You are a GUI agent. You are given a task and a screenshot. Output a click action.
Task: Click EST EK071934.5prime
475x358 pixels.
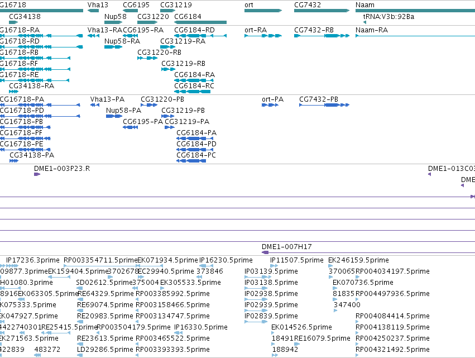coord(167,260)
